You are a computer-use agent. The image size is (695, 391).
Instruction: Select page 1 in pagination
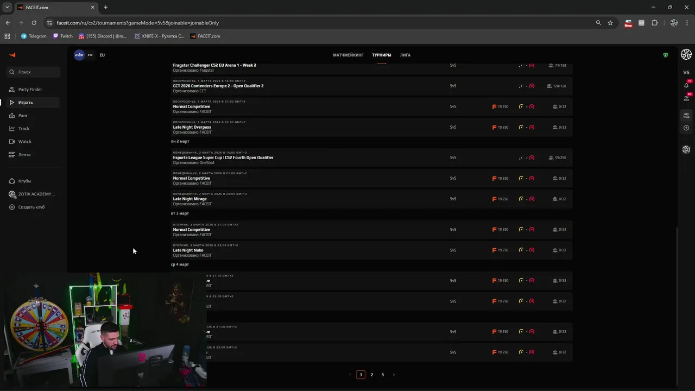[x=361, y=375]
